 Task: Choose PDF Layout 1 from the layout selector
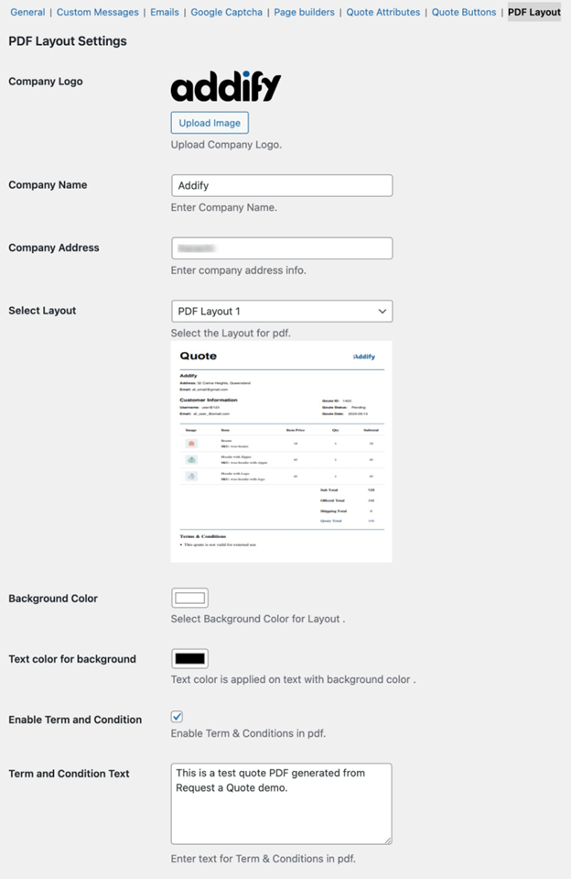click(x=281, y=310)
